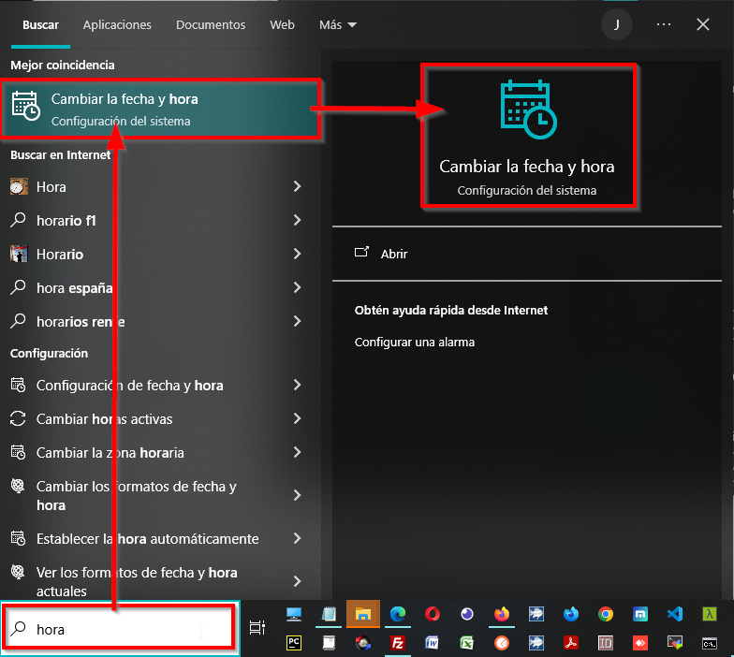Screen dimensions: 734x657
Task: Open FileZilla from the taskbar
Action: coord(398,643)
